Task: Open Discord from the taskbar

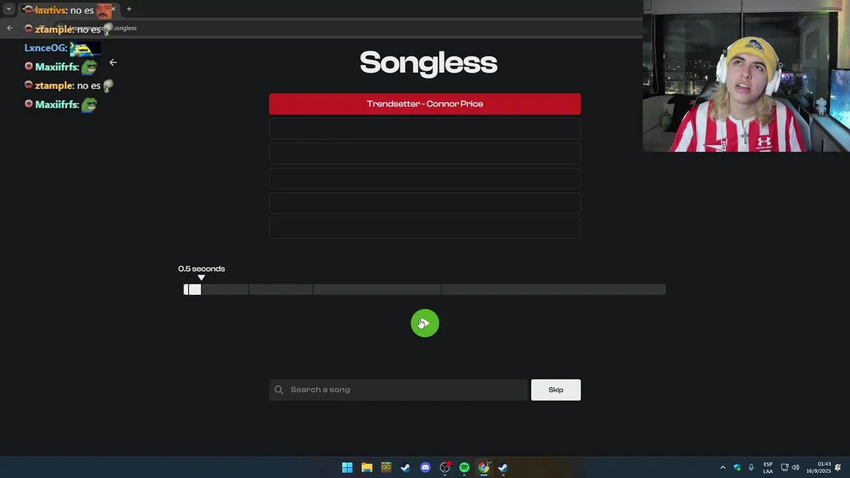Action: tap(425, 467)
